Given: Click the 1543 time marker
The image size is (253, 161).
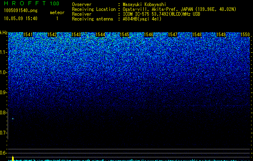Looking at the screenshot, I should (x=76, y=35).
